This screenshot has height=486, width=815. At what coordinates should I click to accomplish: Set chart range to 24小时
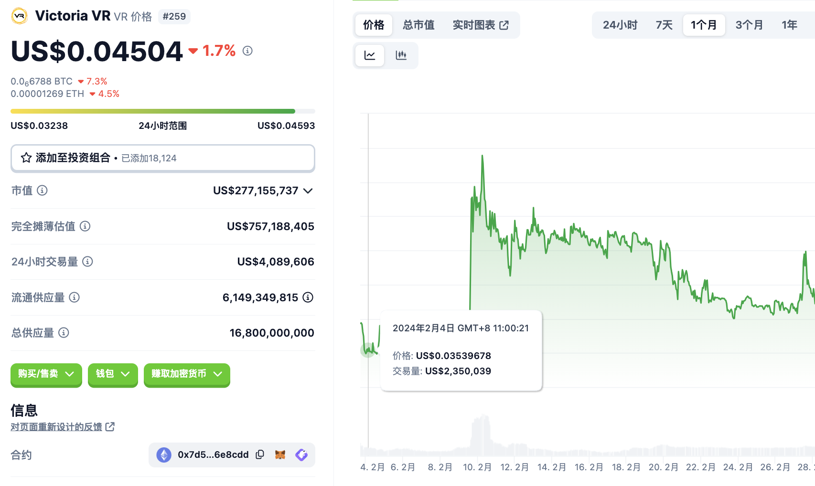coord(620,25)
